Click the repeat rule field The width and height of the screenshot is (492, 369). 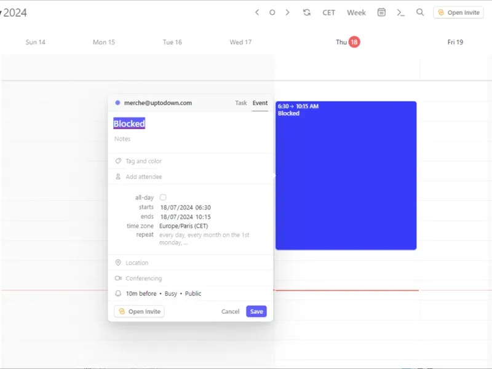[204, 239]
